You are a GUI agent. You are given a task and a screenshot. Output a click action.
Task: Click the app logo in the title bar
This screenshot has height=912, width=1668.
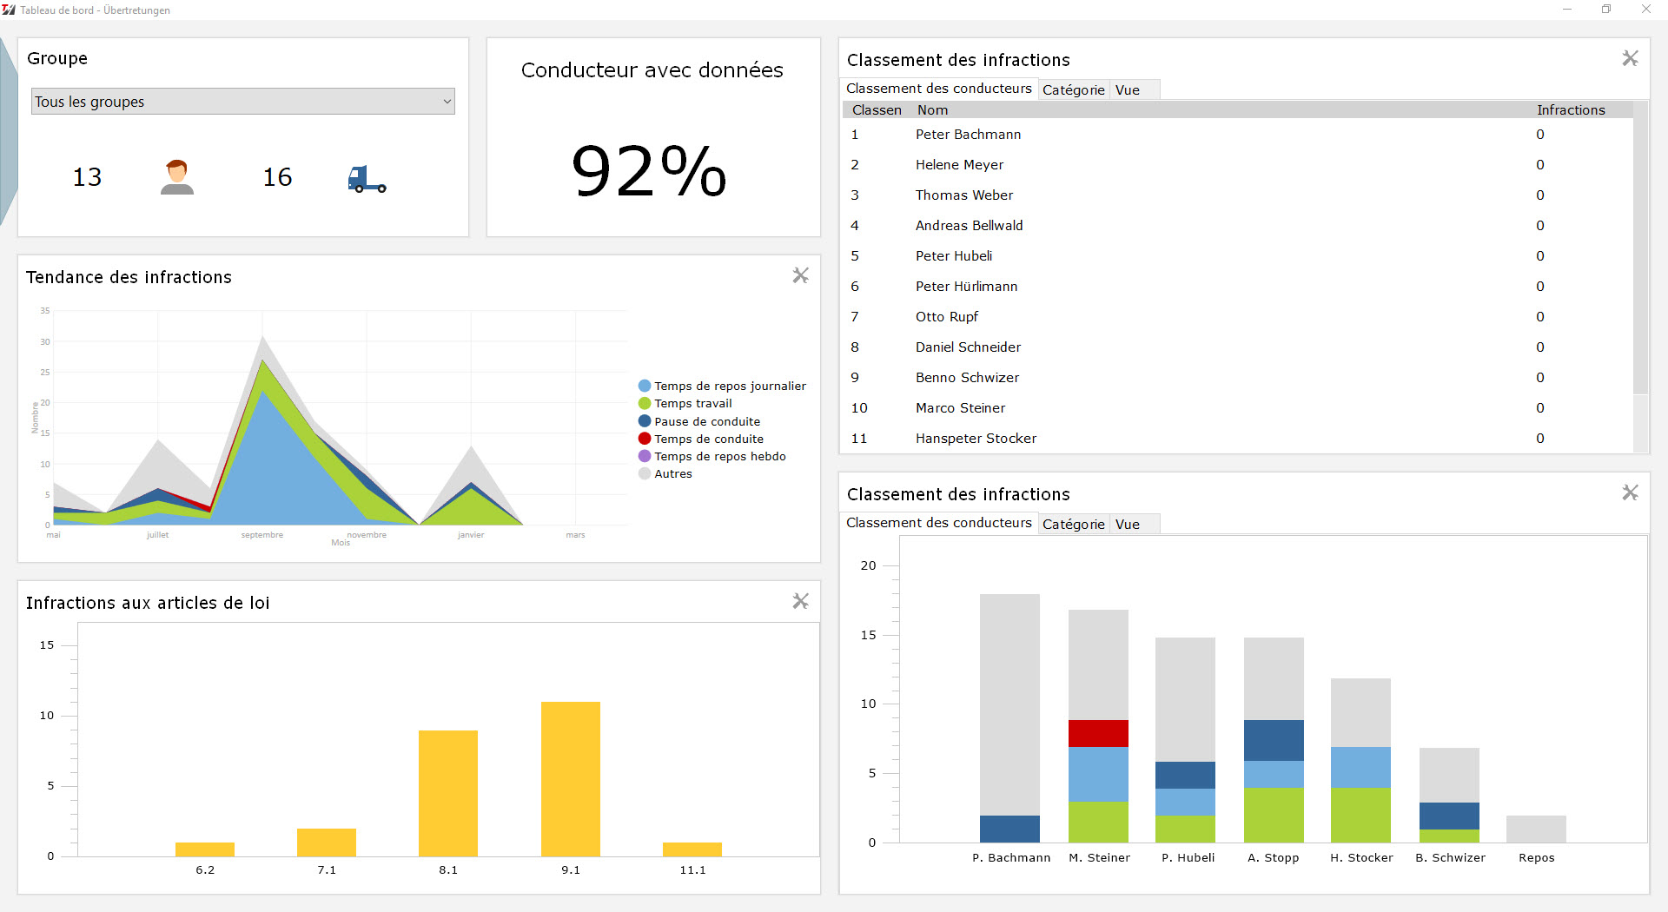tap(9, 10)
